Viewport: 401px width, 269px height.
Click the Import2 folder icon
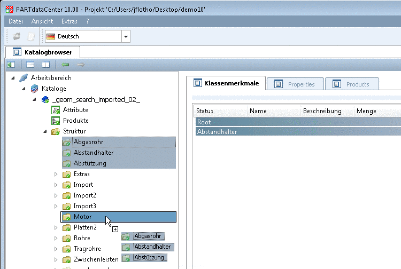[66, 196]
